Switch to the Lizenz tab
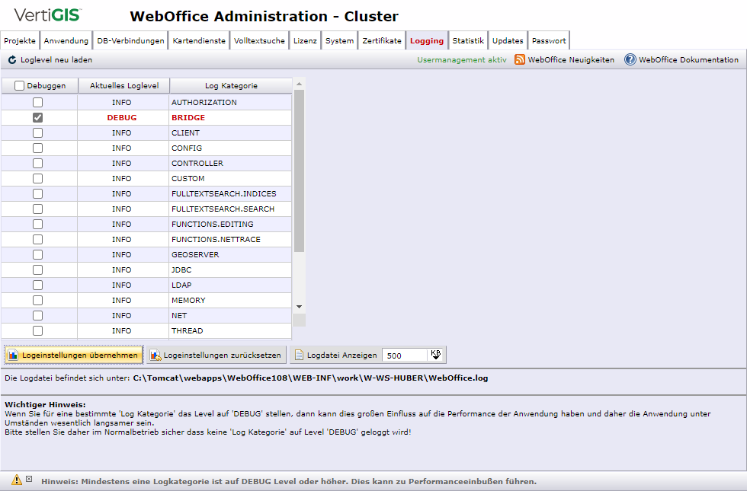The image size is (747, 491). (x=305, y=40)
